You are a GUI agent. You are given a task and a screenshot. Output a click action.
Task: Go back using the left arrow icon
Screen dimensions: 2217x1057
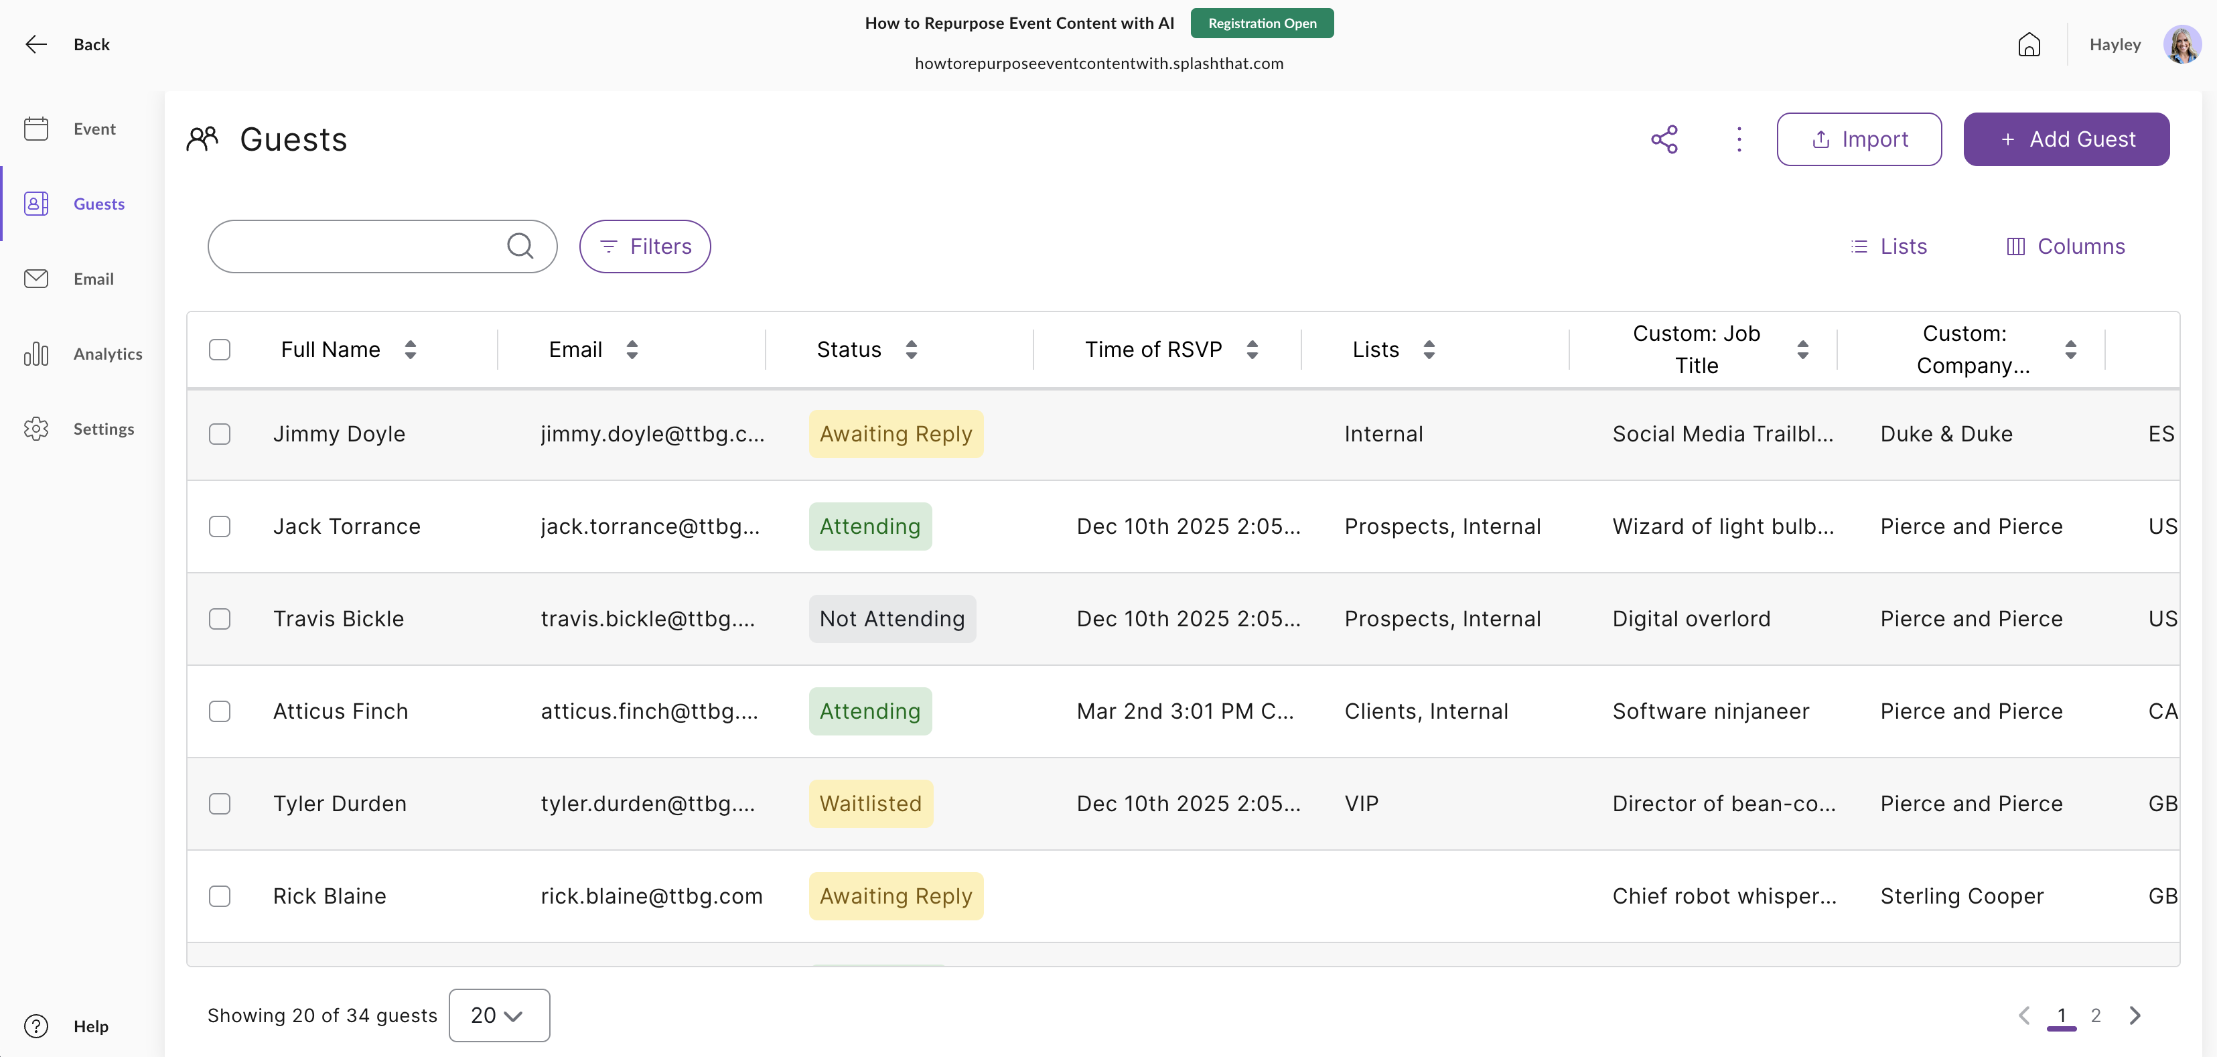(36, 45)
